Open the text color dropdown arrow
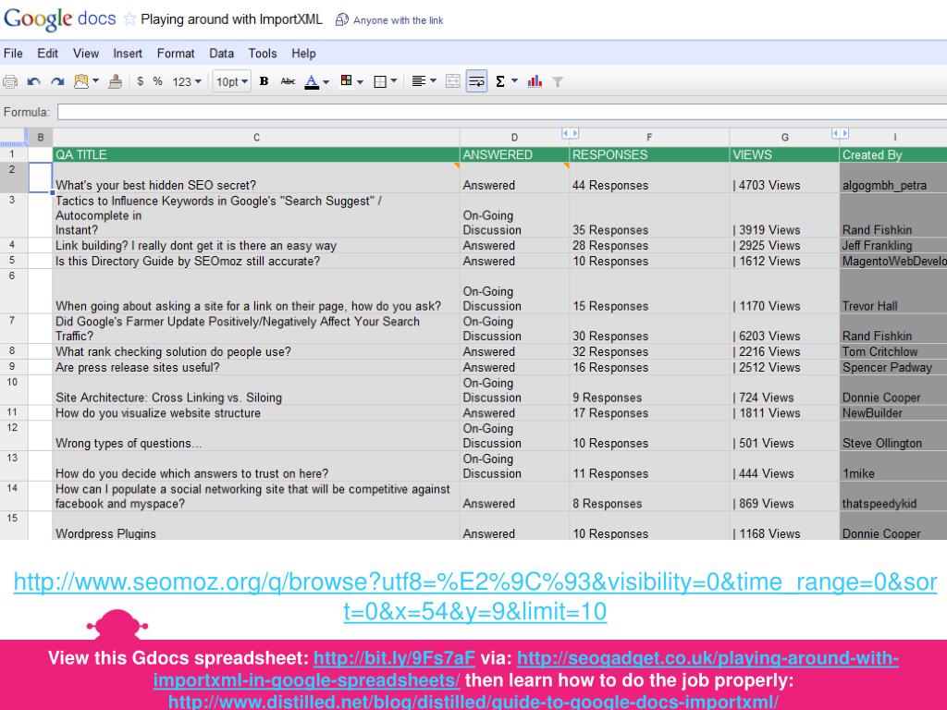The width and height of the screenshot is (947, 710). click(x=326, y=81)
